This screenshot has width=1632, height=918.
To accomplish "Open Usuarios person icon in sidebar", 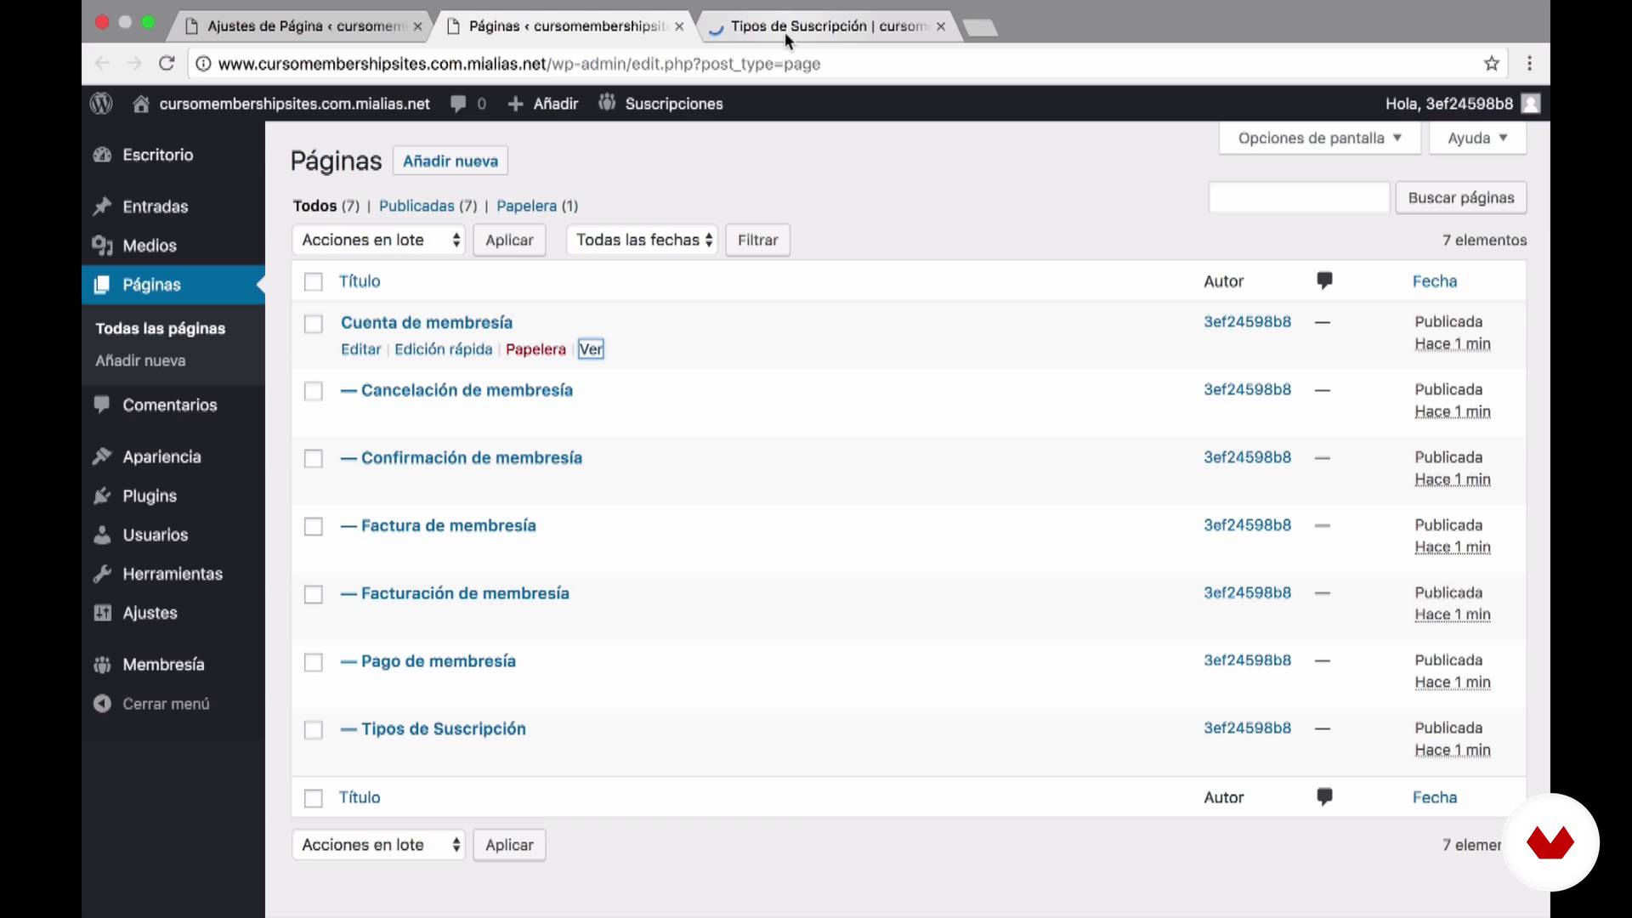I will click(103, 535).
